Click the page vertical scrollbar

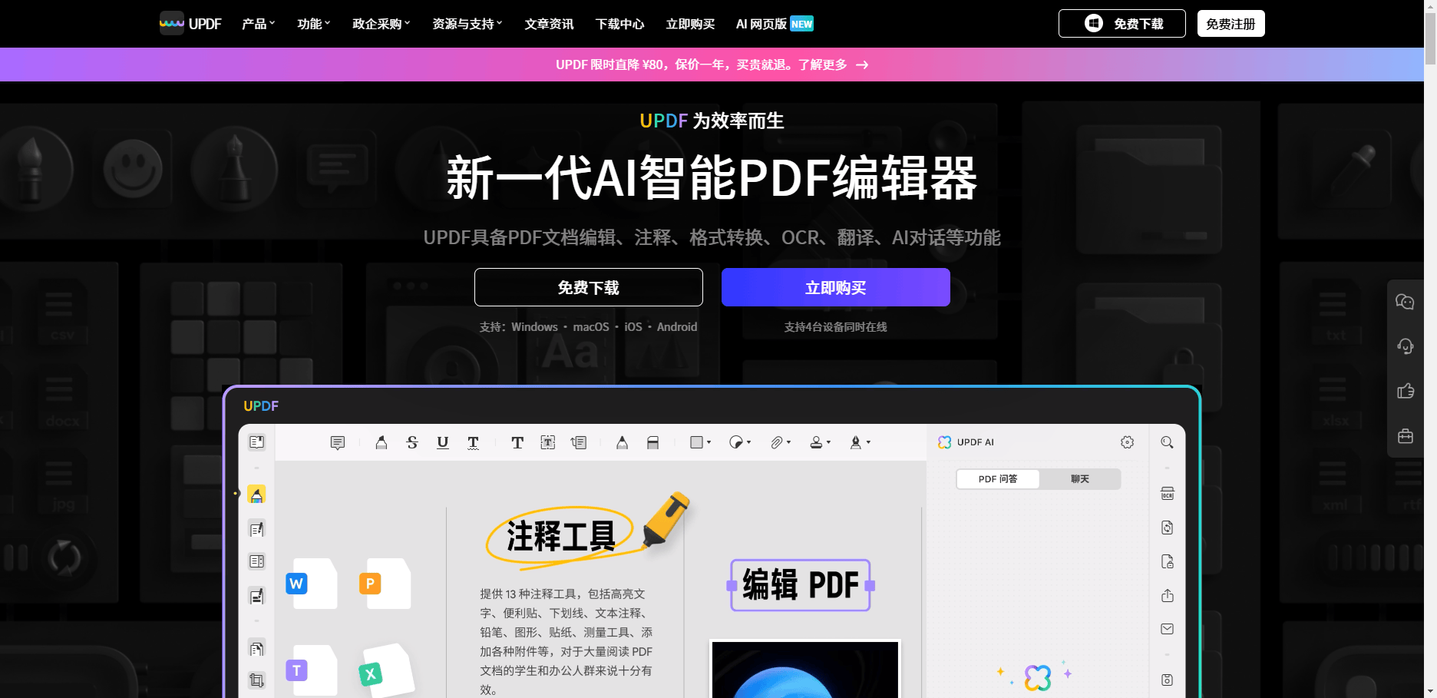tap(1430, 38)
